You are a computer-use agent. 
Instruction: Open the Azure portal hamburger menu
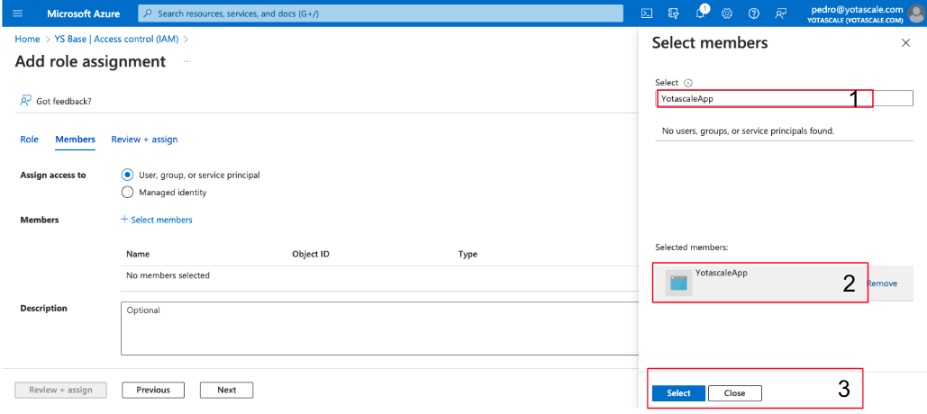tap(17, 13)
